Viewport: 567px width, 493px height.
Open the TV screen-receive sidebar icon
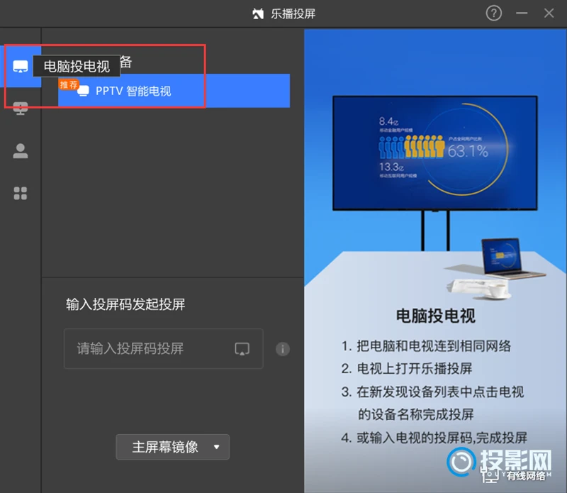click(20, 108)
